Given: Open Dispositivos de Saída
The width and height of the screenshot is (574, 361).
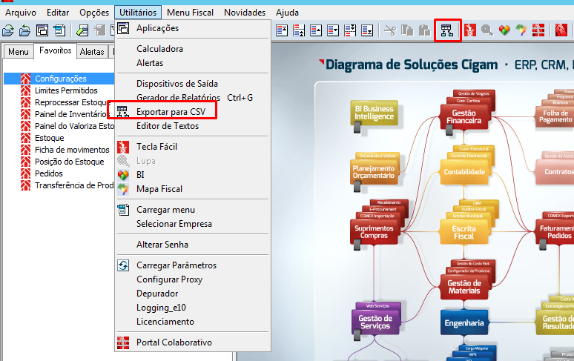Looking at the screenshot, I should [193, 84].
